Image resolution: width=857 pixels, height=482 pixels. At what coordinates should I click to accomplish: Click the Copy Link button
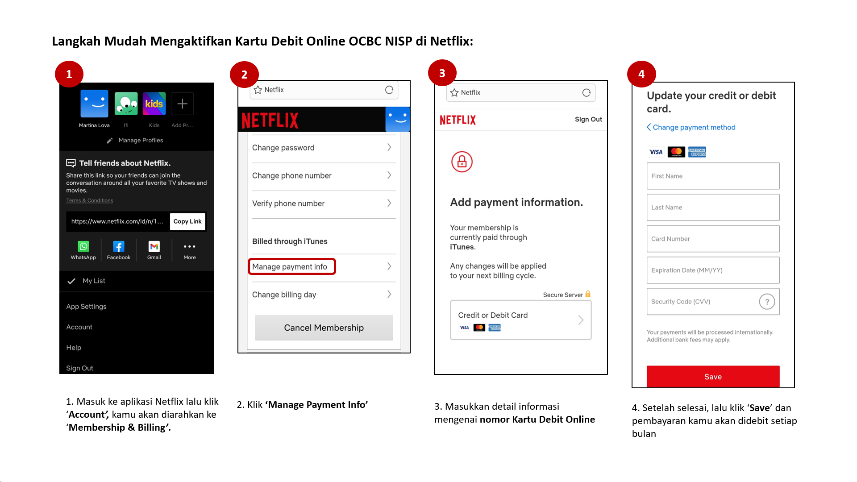tap(187, 221)
